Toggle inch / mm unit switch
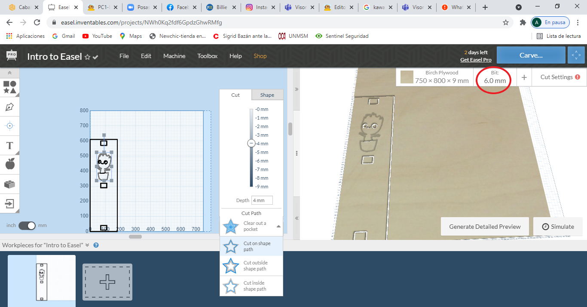The image size is (587, 307). click(x=27, y=225)
